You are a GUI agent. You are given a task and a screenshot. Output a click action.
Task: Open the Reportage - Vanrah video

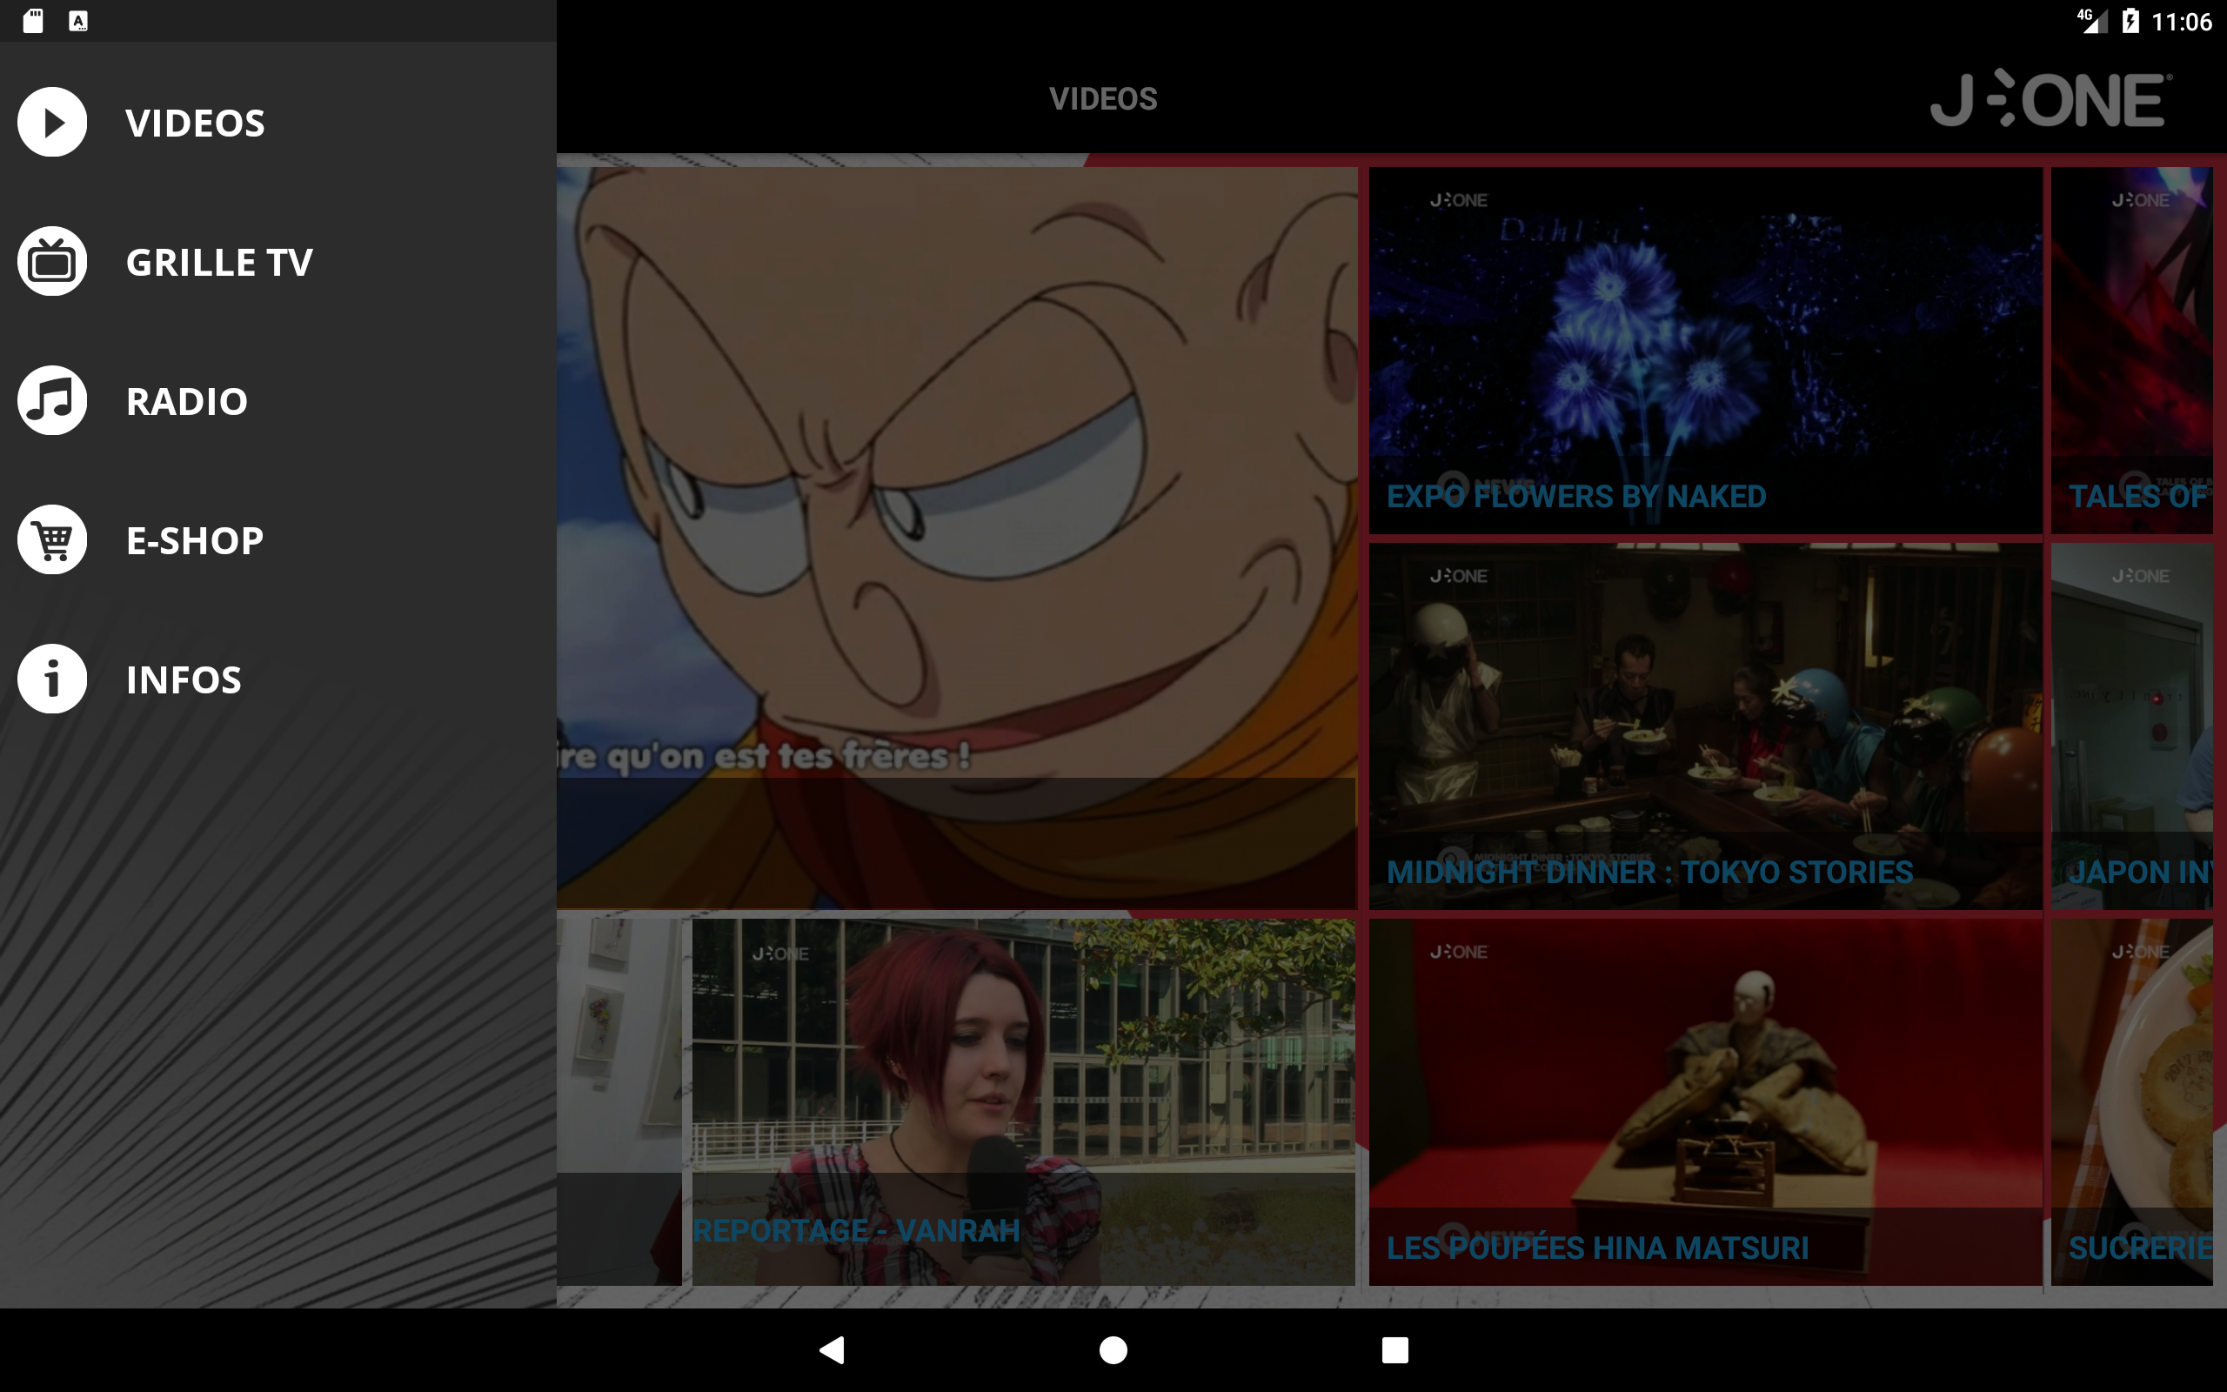coord(1023,1102)
